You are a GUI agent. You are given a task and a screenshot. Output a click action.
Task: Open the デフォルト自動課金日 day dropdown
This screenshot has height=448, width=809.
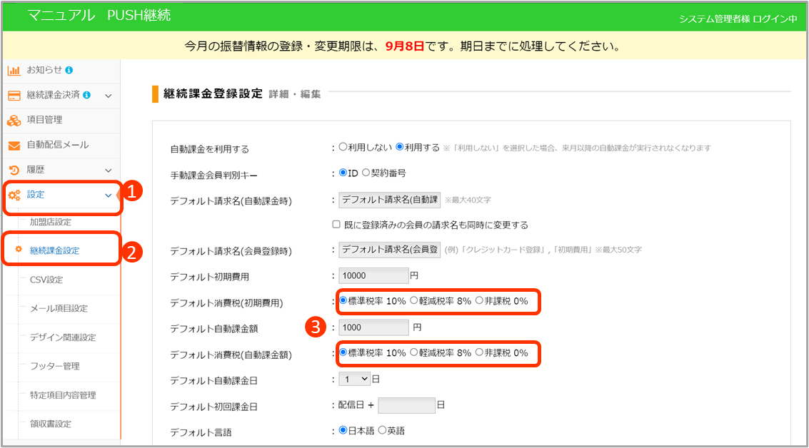tap(354, 380)
